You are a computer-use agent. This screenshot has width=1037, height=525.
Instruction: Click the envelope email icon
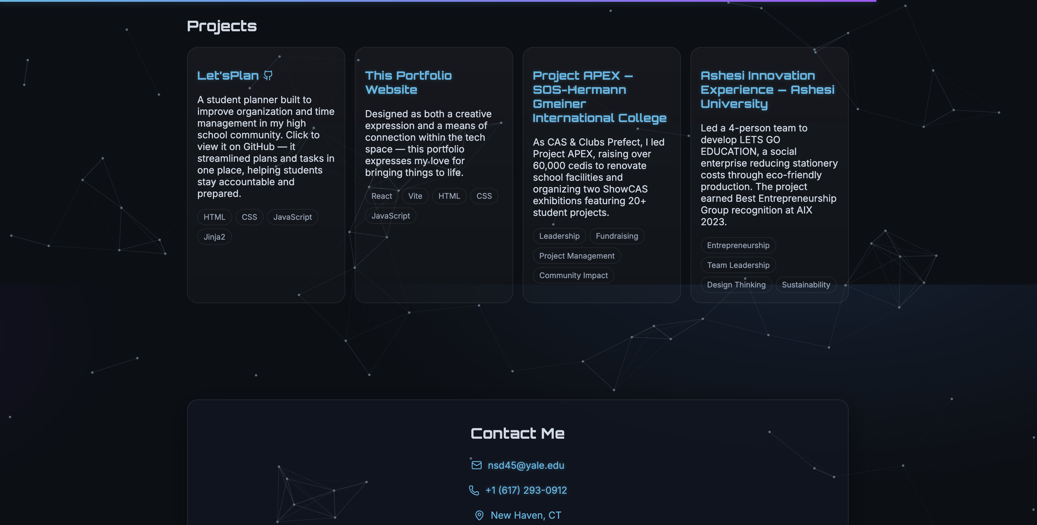[x=476, y=465]
